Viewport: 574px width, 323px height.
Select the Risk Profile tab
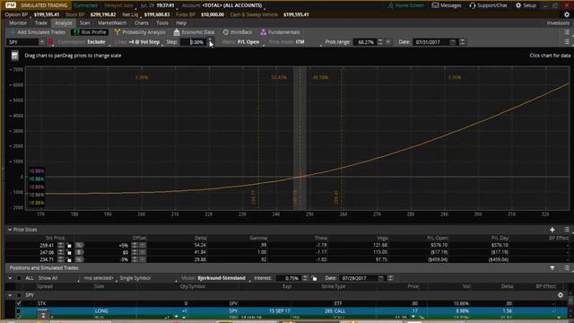tap(90, 32)
